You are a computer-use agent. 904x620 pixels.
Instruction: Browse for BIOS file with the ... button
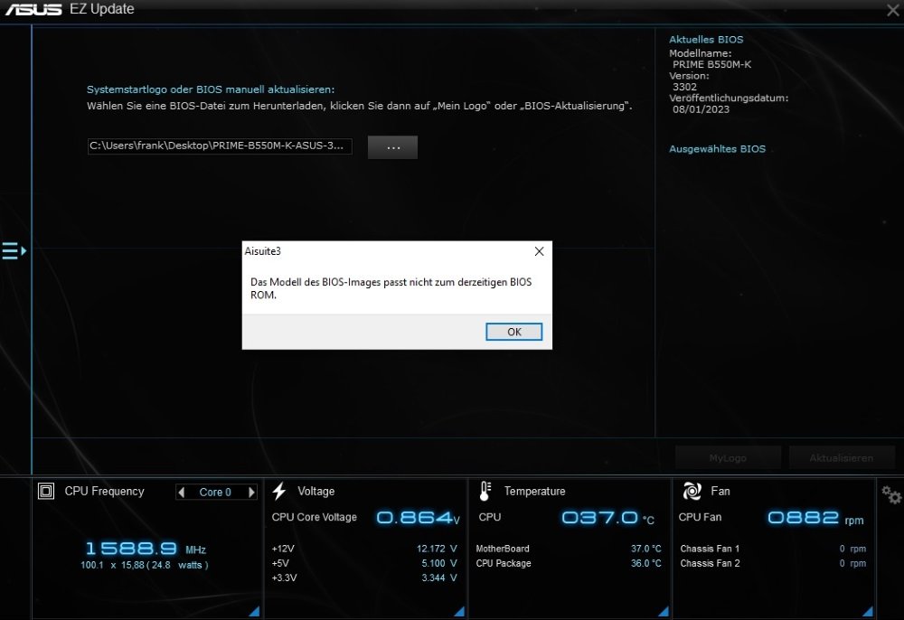[x=392, y=147]
